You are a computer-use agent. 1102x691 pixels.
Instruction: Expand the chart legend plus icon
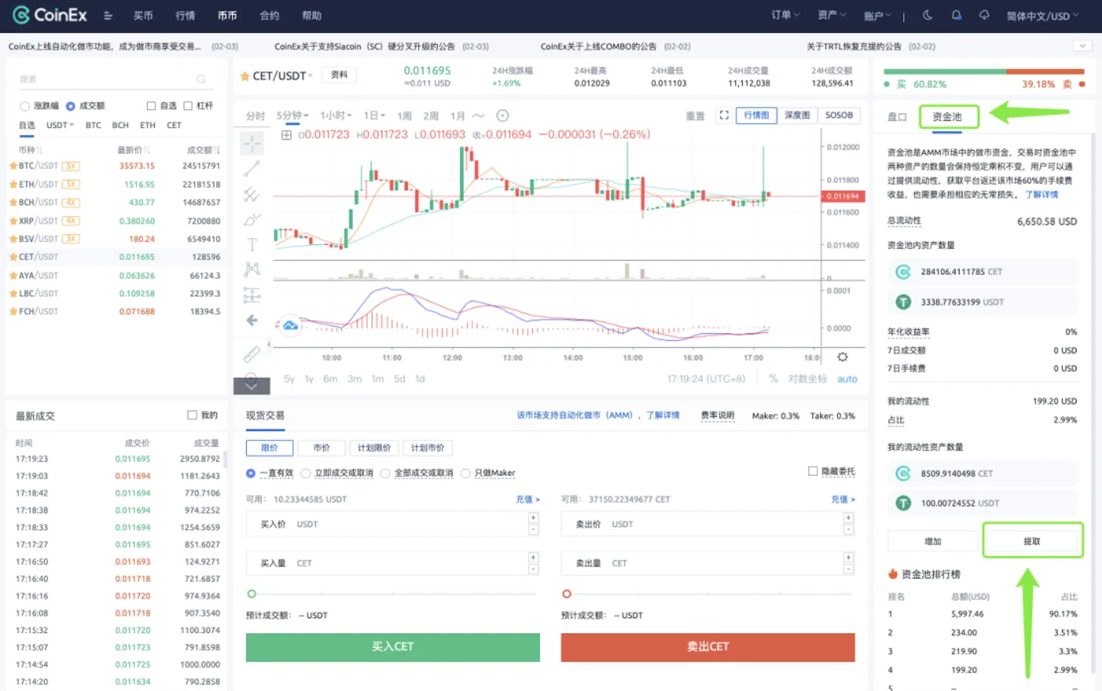click(287, 134)
